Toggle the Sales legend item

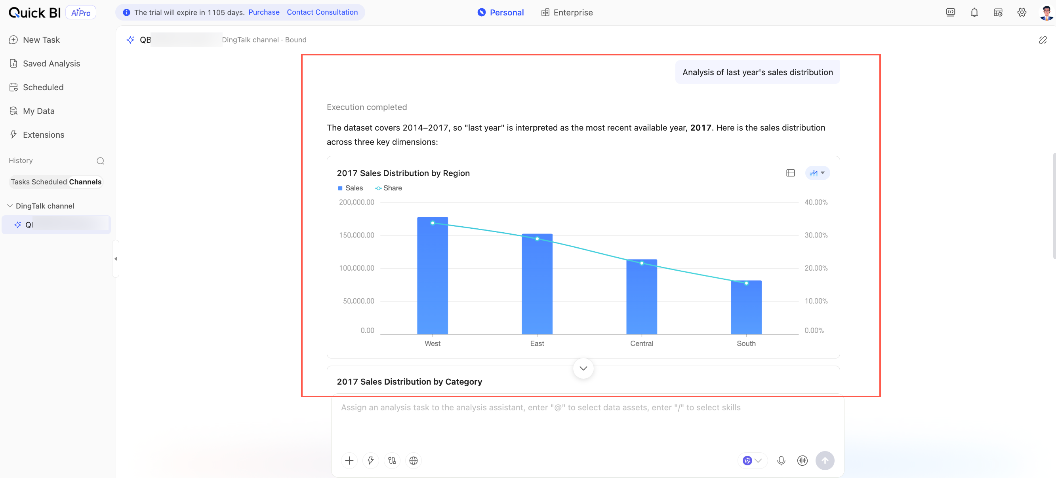click(350, 188)
